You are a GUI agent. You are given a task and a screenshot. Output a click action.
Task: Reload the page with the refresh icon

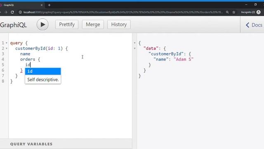tap(12, 12)
